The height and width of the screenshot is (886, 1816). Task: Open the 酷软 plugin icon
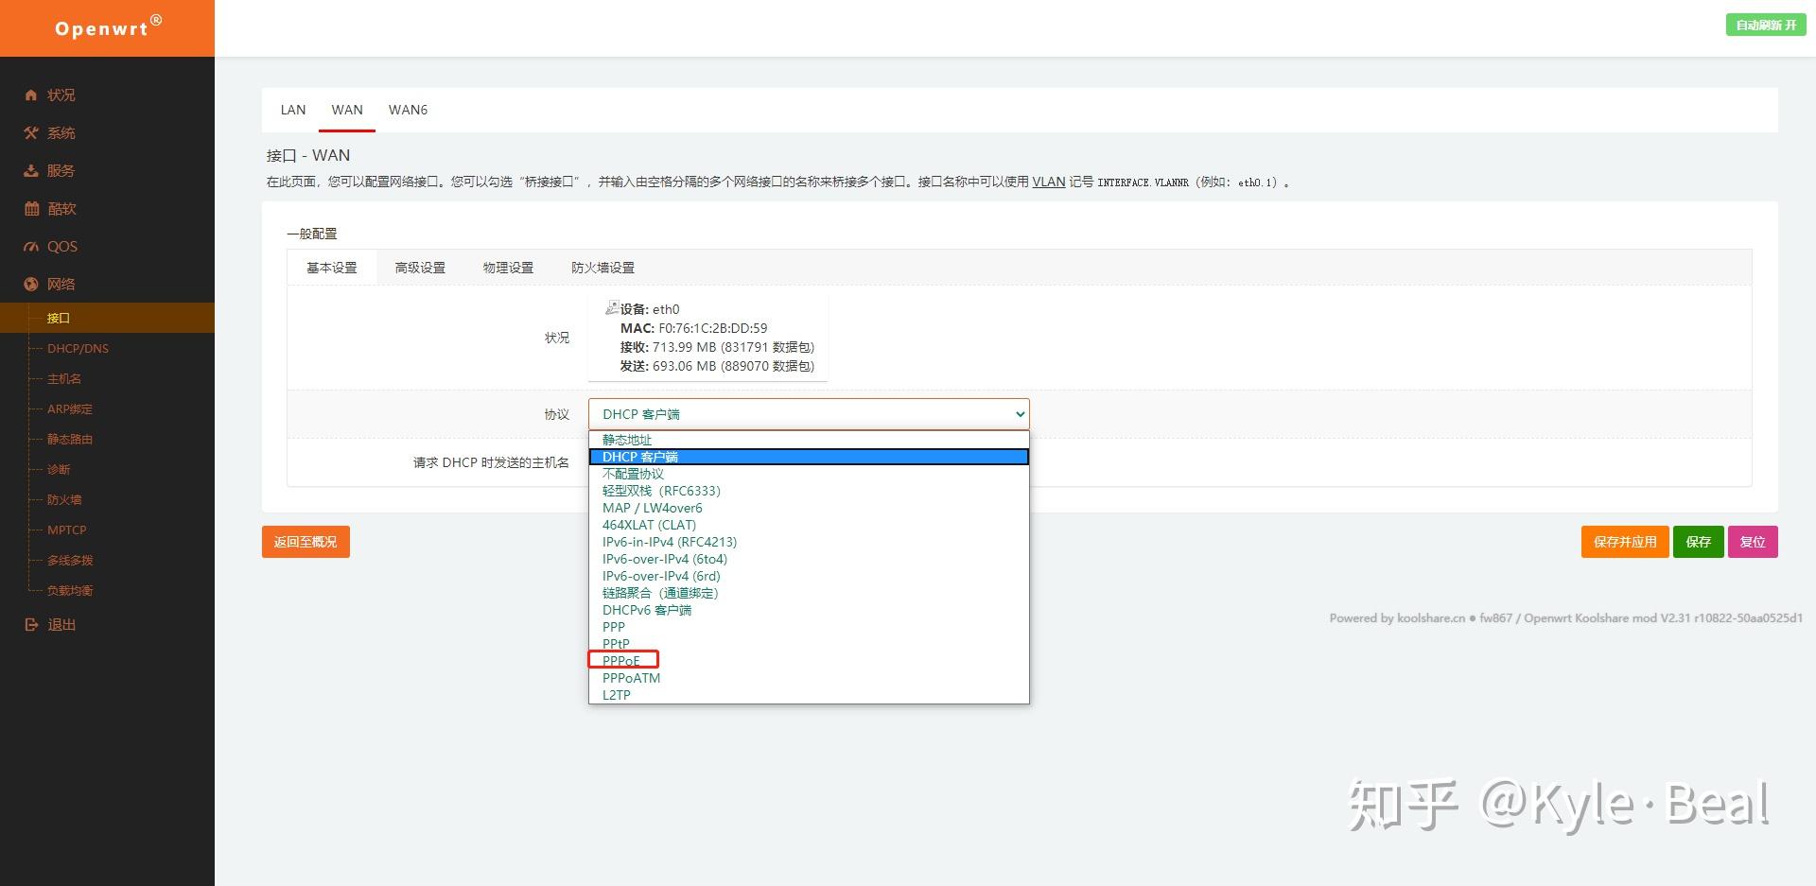point(29,208)
